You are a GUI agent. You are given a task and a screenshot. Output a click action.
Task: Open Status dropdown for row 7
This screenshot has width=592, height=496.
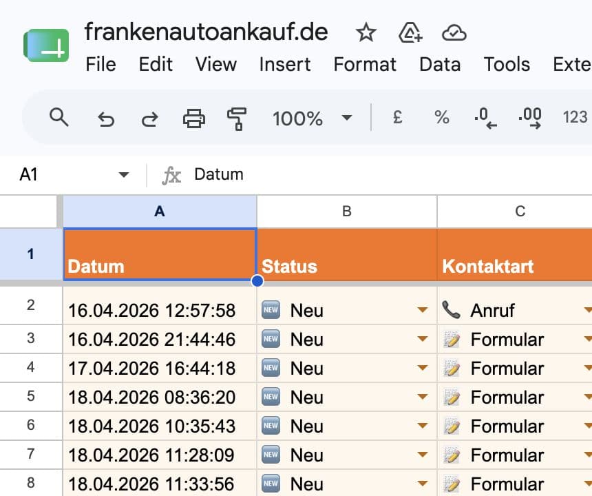(423, 455)
